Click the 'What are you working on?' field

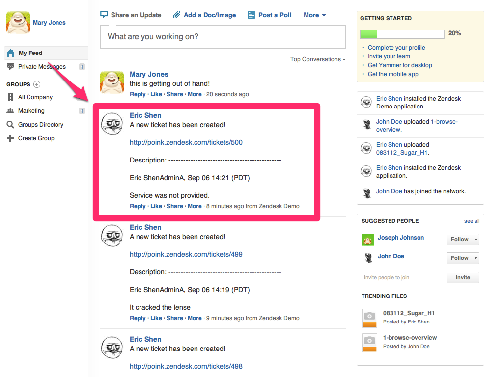[x=223, y=37]
